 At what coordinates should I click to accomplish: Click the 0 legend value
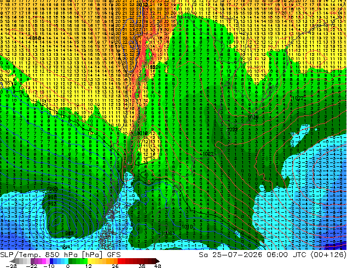pyautogui.click(x=68, y=266)
